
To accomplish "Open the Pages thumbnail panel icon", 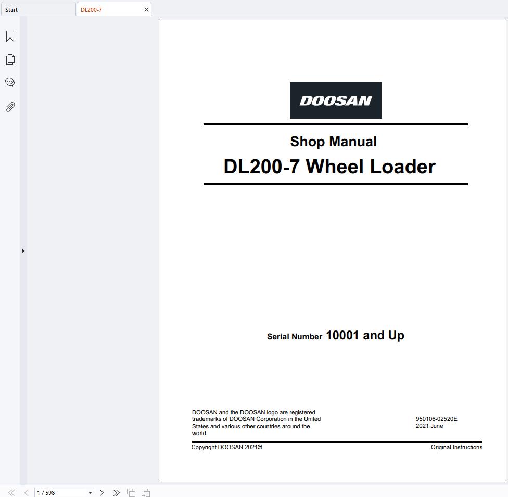I will [10, 59].
